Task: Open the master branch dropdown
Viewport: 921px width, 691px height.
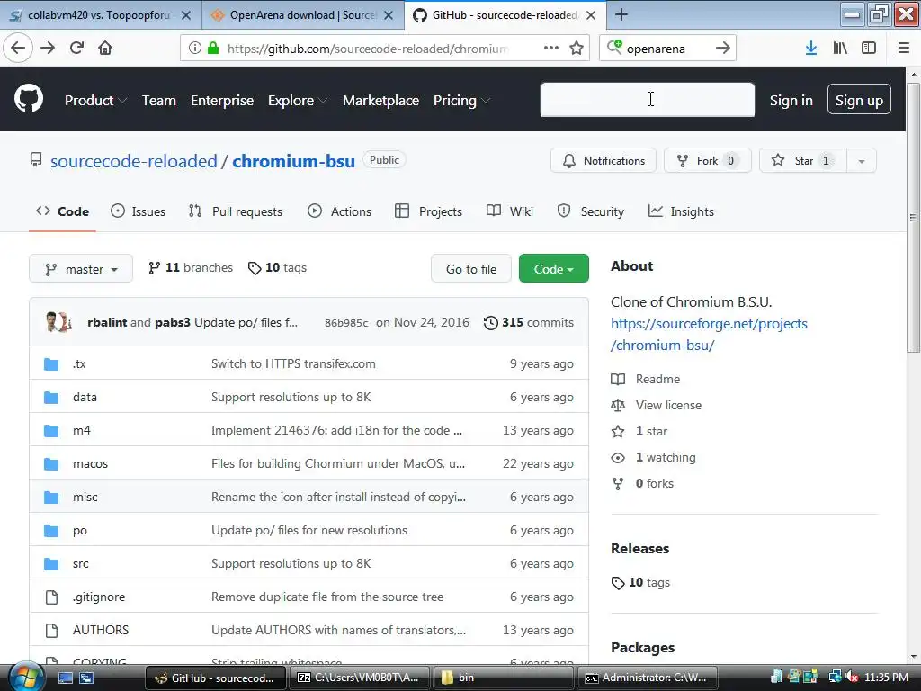Action: [x=81, y=268]
